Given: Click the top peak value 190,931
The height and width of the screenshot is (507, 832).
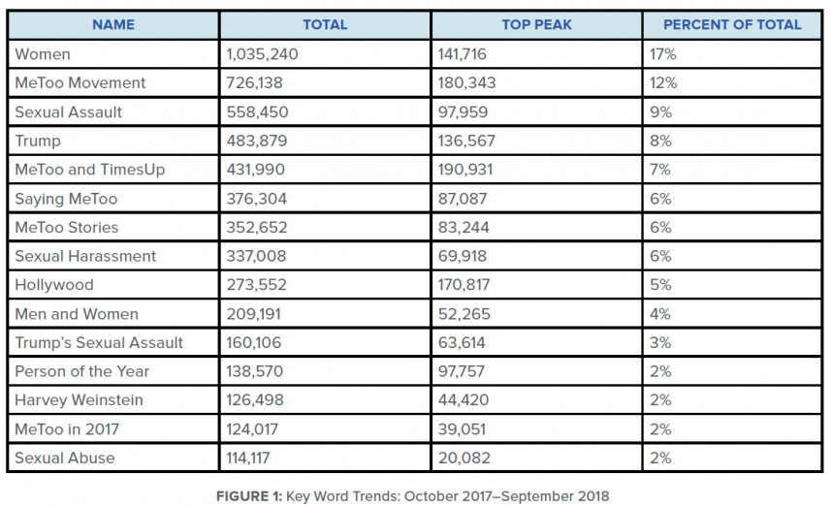Looking at the screenshot, I should pyautogui.click(x=467, y=170).
